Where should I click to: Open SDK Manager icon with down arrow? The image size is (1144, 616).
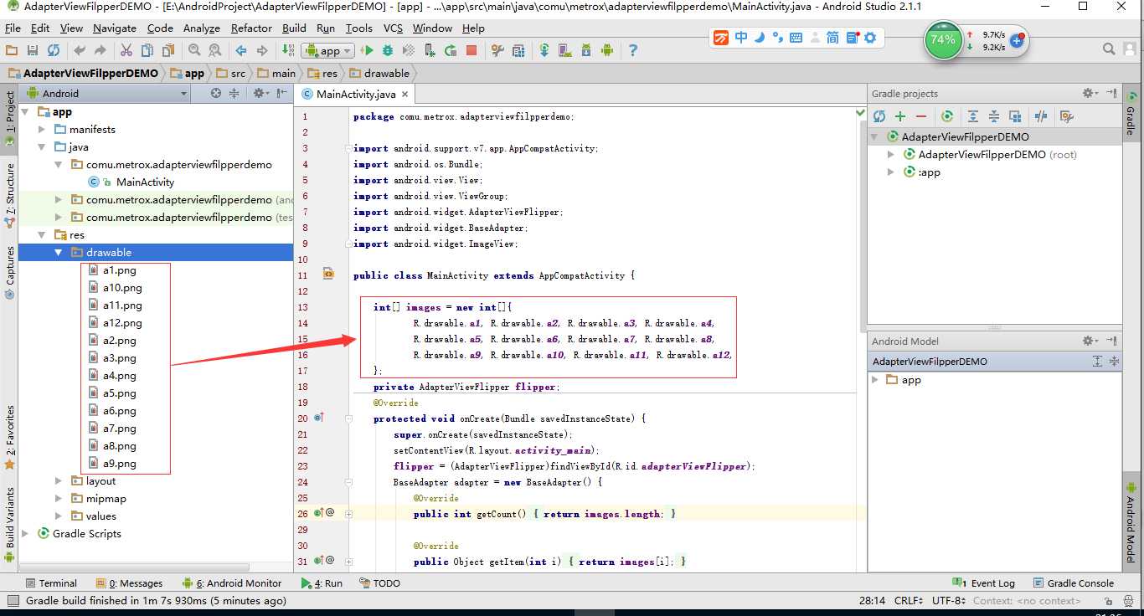(586, 50)
